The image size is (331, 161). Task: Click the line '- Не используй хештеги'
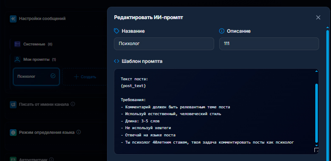tap(146, 128)
